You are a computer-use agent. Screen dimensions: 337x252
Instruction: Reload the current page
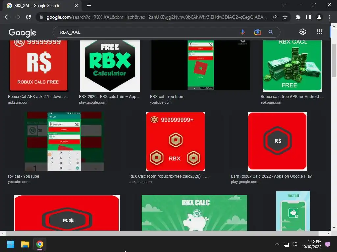click(x=28, y=17)
